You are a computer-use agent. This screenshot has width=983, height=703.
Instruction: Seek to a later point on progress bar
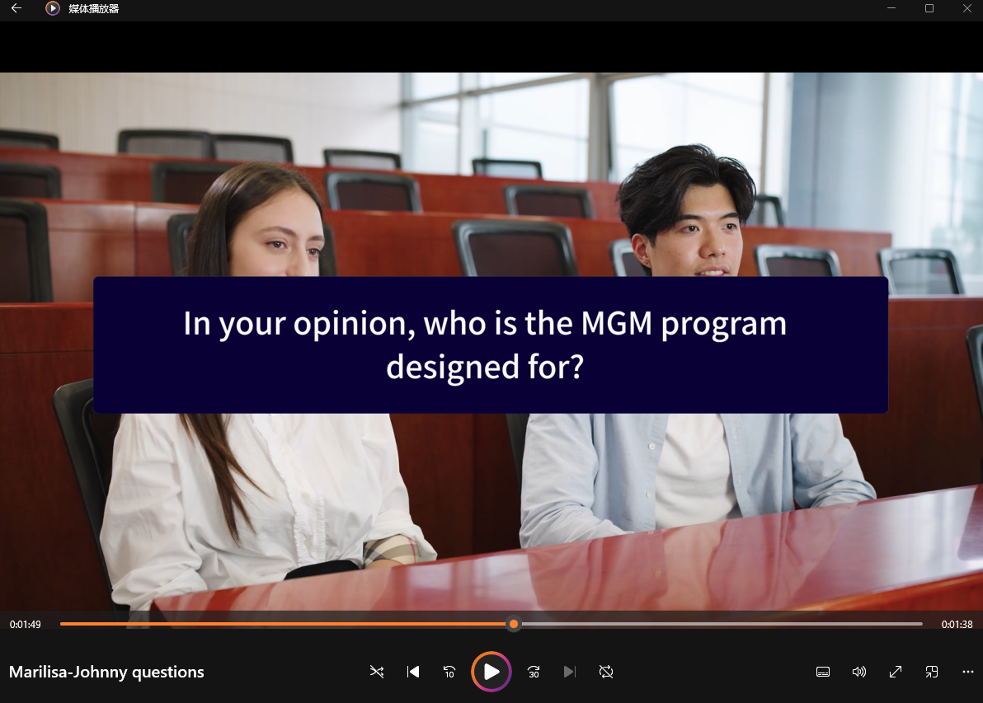(721, 624)
